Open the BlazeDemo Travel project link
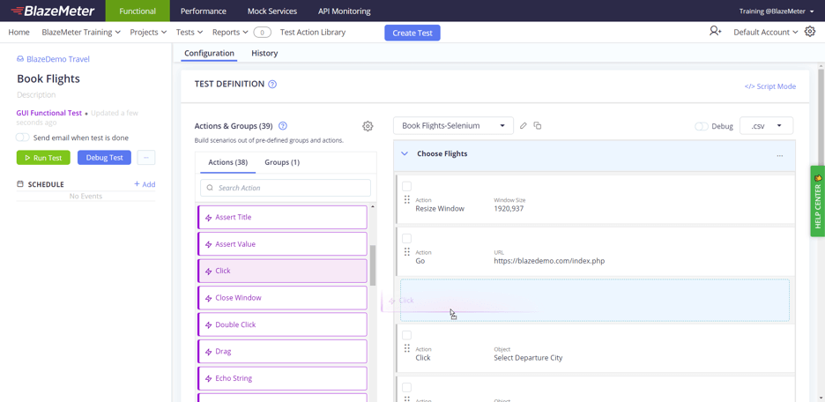Screen dimensions: 825x402 [x=58, y=59]
